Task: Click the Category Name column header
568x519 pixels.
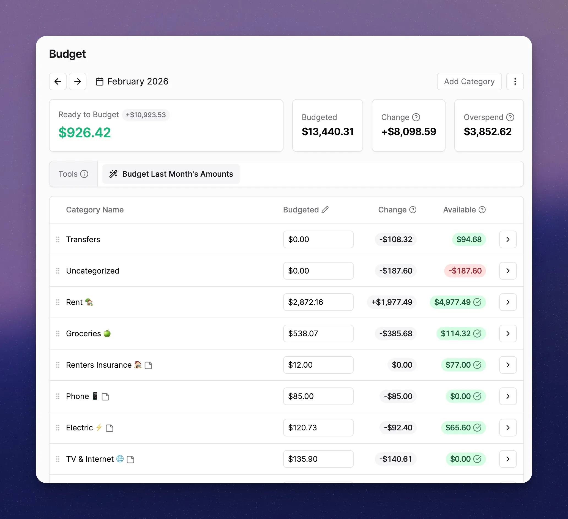Action: pos(95,210)
